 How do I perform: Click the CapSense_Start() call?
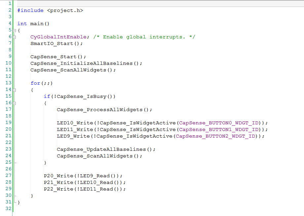pyautogui.click(x=57, y=57)
